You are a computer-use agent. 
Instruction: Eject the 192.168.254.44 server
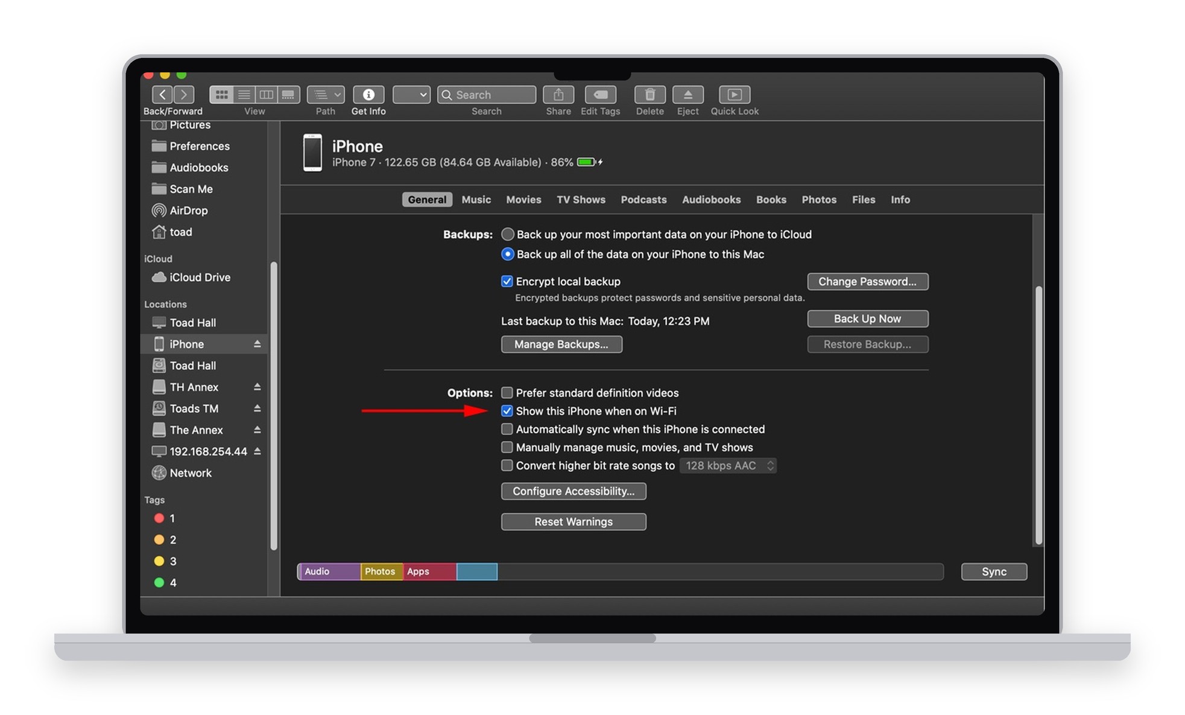(x=257, y=451)
